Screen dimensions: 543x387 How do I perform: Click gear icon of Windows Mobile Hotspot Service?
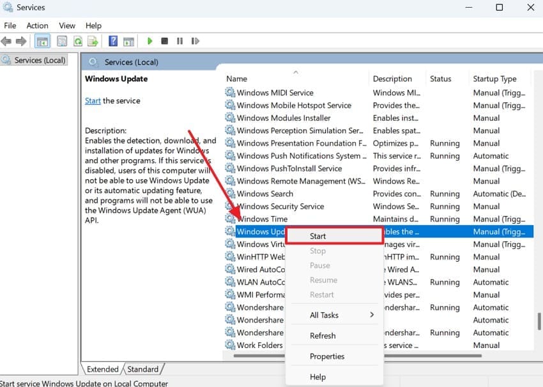coord(230,105)
